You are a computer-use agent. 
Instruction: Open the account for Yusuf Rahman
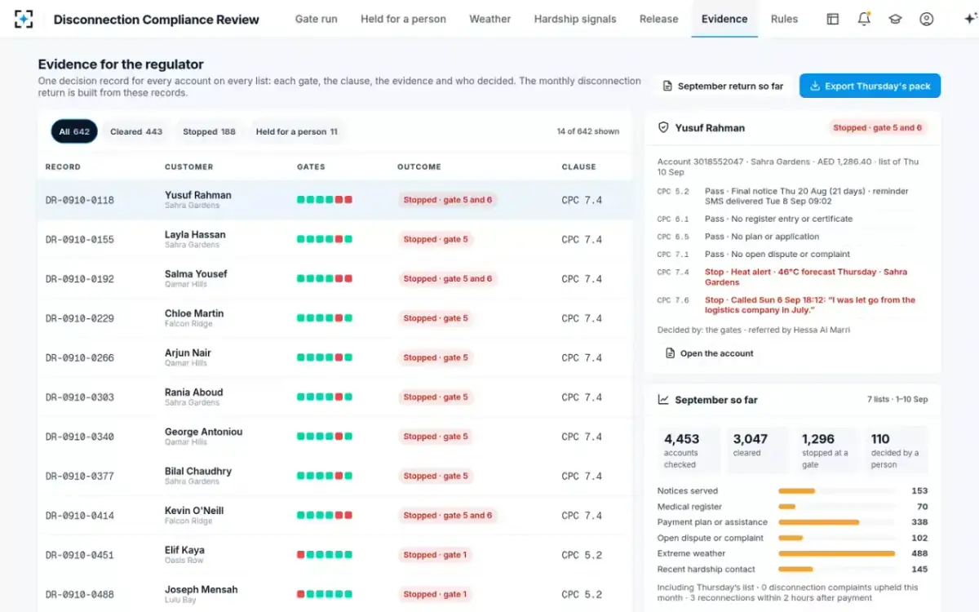pos(709,353)
